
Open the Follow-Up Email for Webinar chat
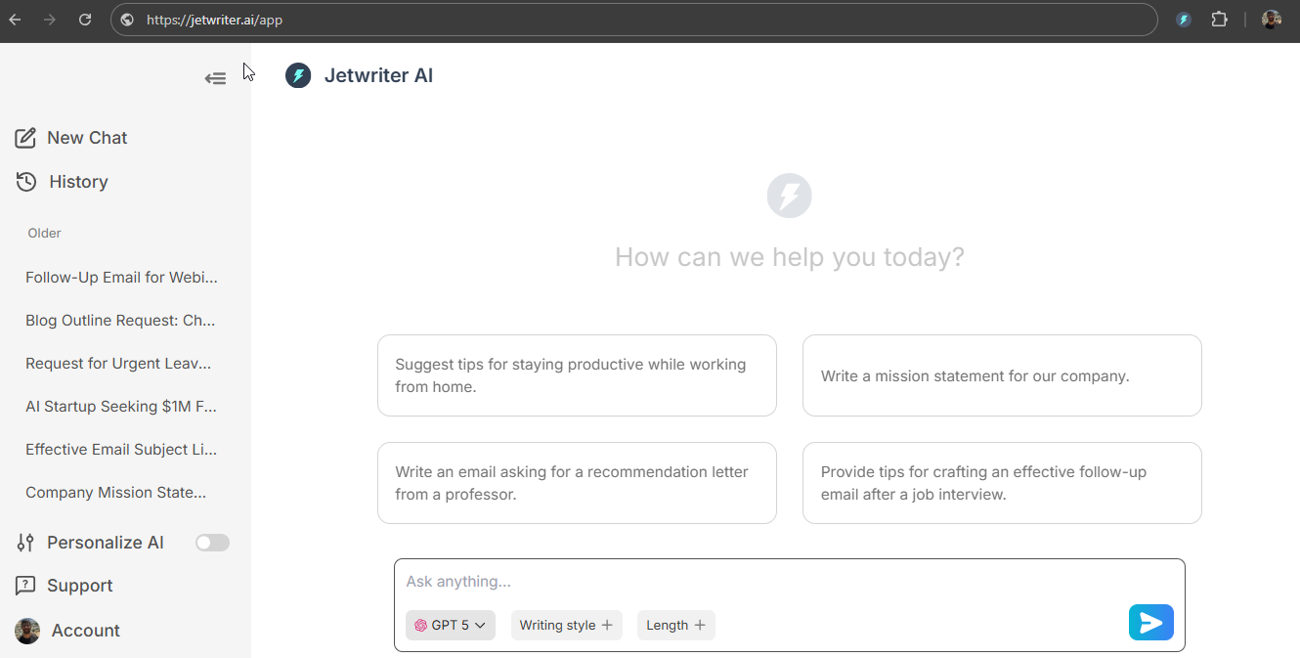tap(121, 278)
